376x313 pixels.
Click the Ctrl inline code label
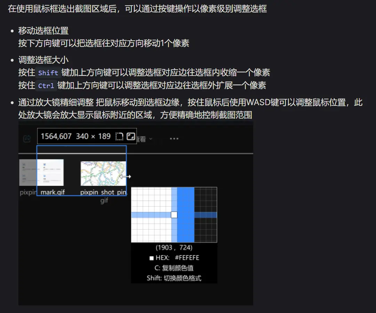[x=46, y=86]
